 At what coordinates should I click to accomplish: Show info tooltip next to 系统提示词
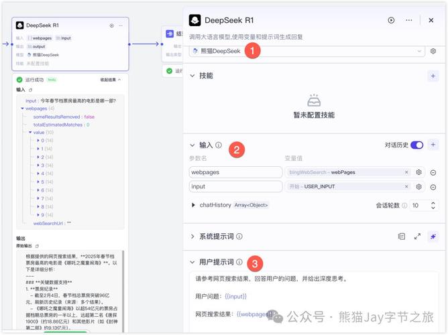pyautogui.click(x=239, y=237)
